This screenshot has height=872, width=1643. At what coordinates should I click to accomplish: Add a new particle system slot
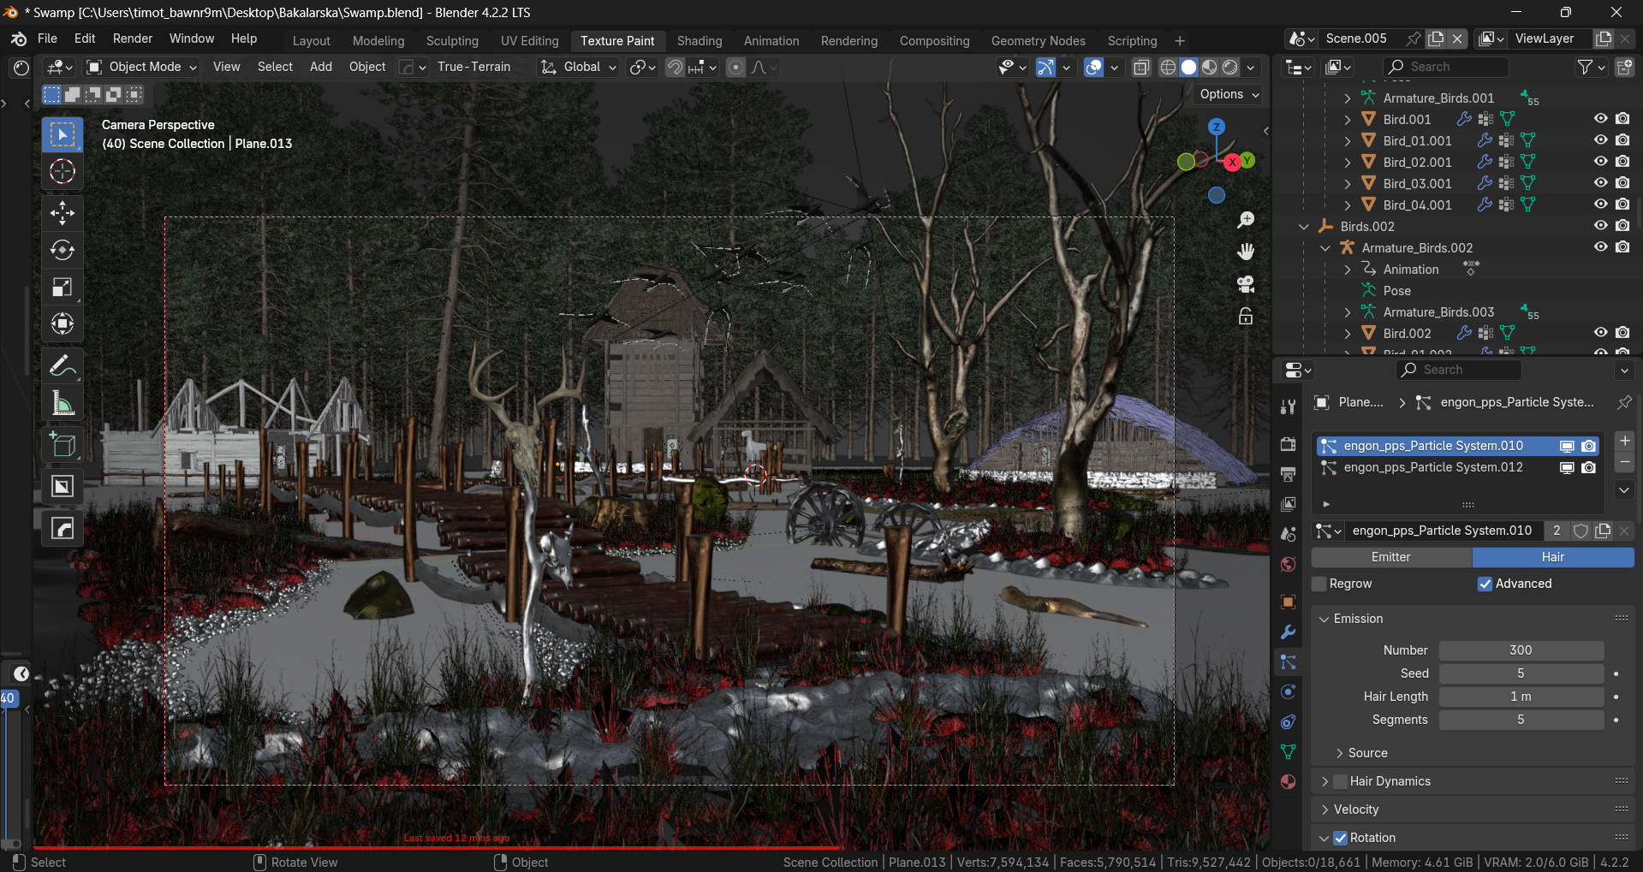[1624, 441]
